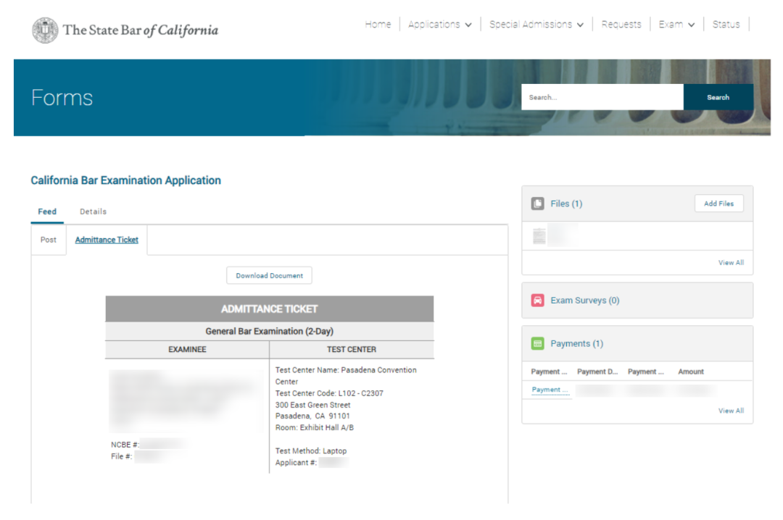Screen dimensions: 783x520
Task: Open the Requests menu item
Action: pos(621,25)
